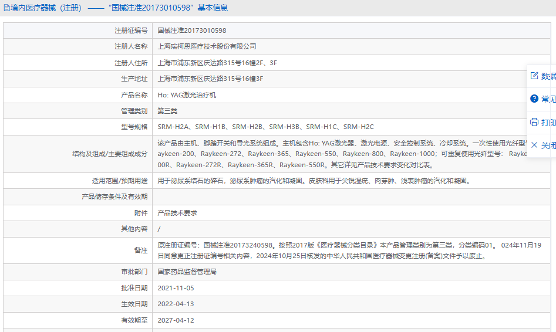Click intended use text 用于泌尿系结石的碎石
The height and width of the screenshot is (332, 556).
(x=314, y=181)
